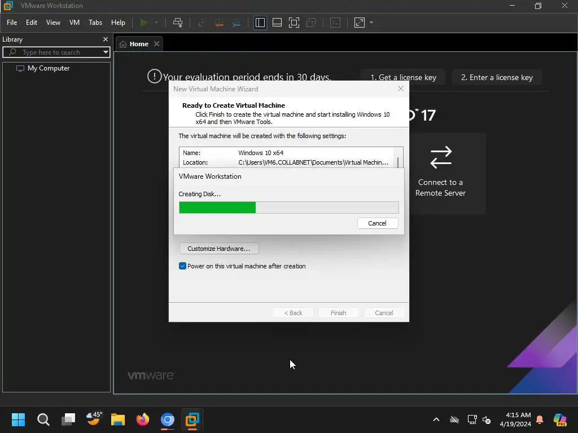
Task: Click the wizard Finish button
Action: click(x=339, y=312)
